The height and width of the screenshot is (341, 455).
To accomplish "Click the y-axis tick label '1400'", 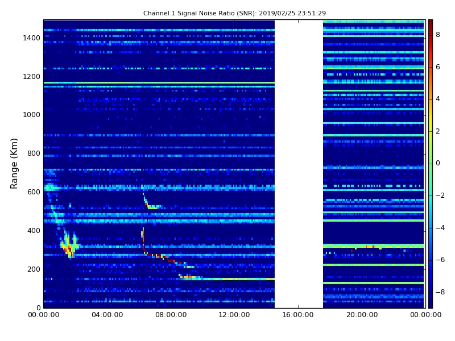I will [32, 38].
